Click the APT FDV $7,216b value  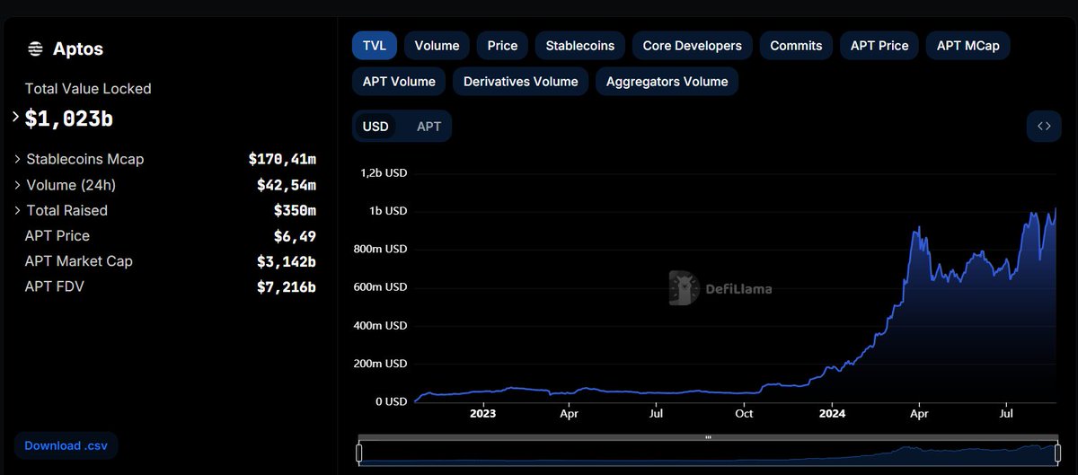coord(286,286)
